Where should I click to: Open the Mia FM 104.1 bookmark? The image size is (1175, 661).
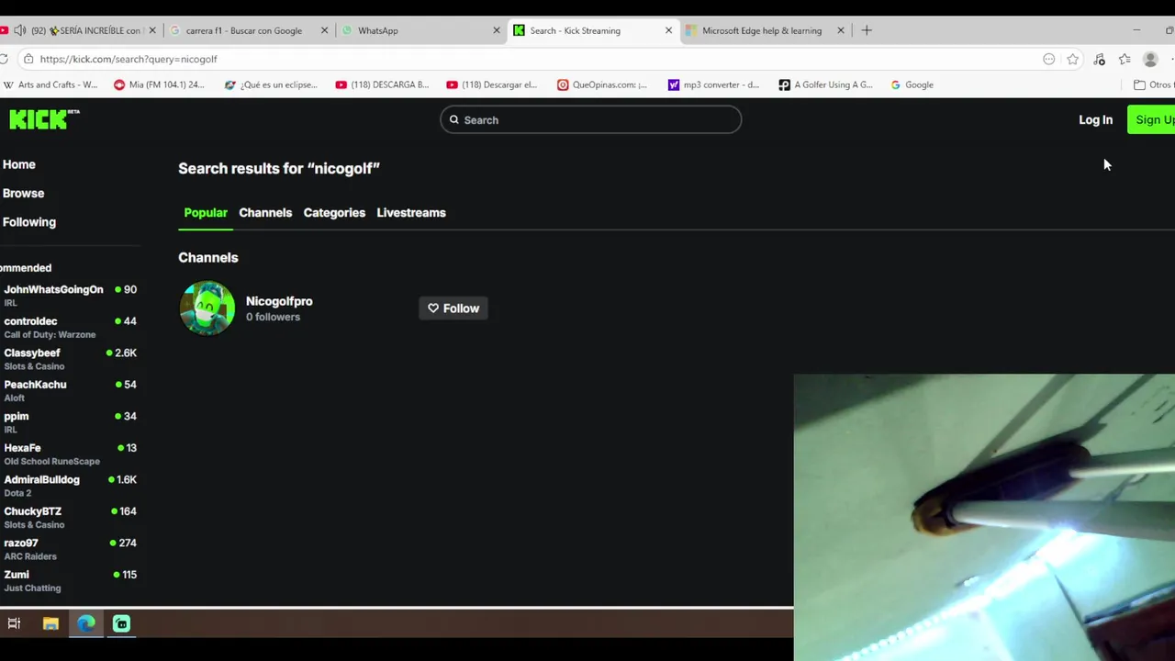[x=158, y=84]
